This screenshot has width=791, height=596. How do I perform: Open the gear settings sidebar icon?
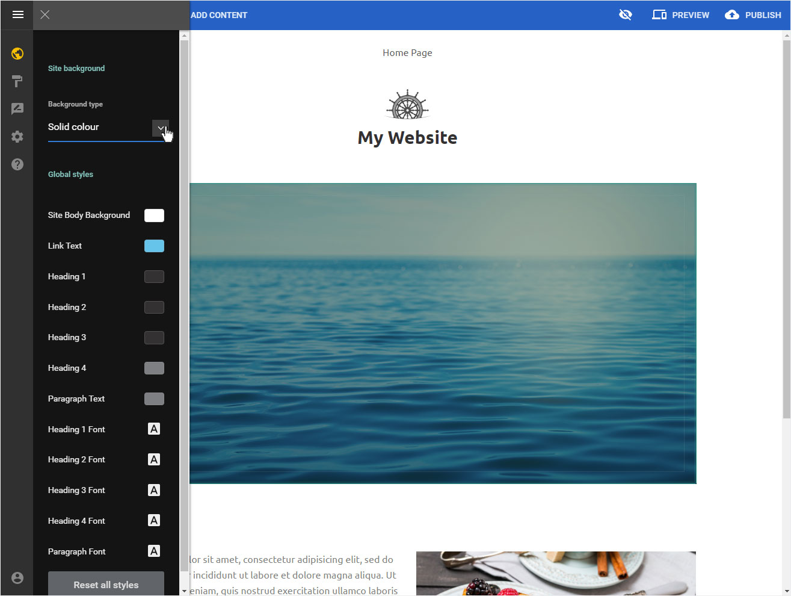click(17, 136)
